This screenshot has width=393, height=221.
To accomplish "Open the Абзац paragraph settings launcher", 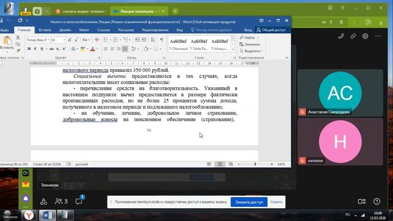I will tap(164, 58).
